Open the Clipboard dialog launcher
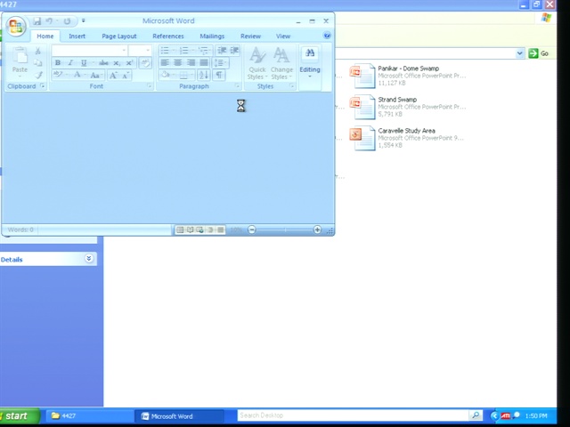 43,86
